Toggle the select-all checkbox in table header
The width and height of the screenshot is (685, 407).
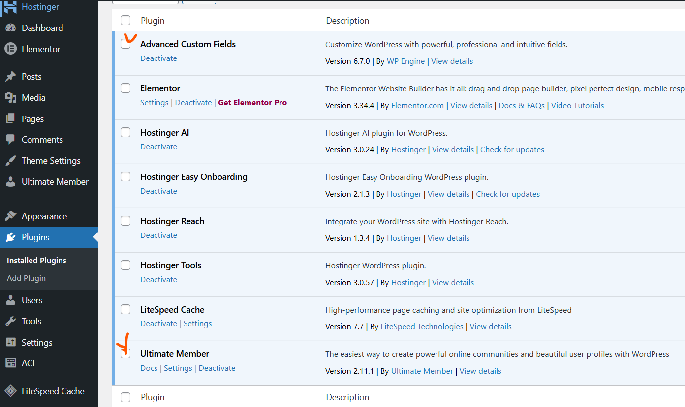(x=125, y=20)
